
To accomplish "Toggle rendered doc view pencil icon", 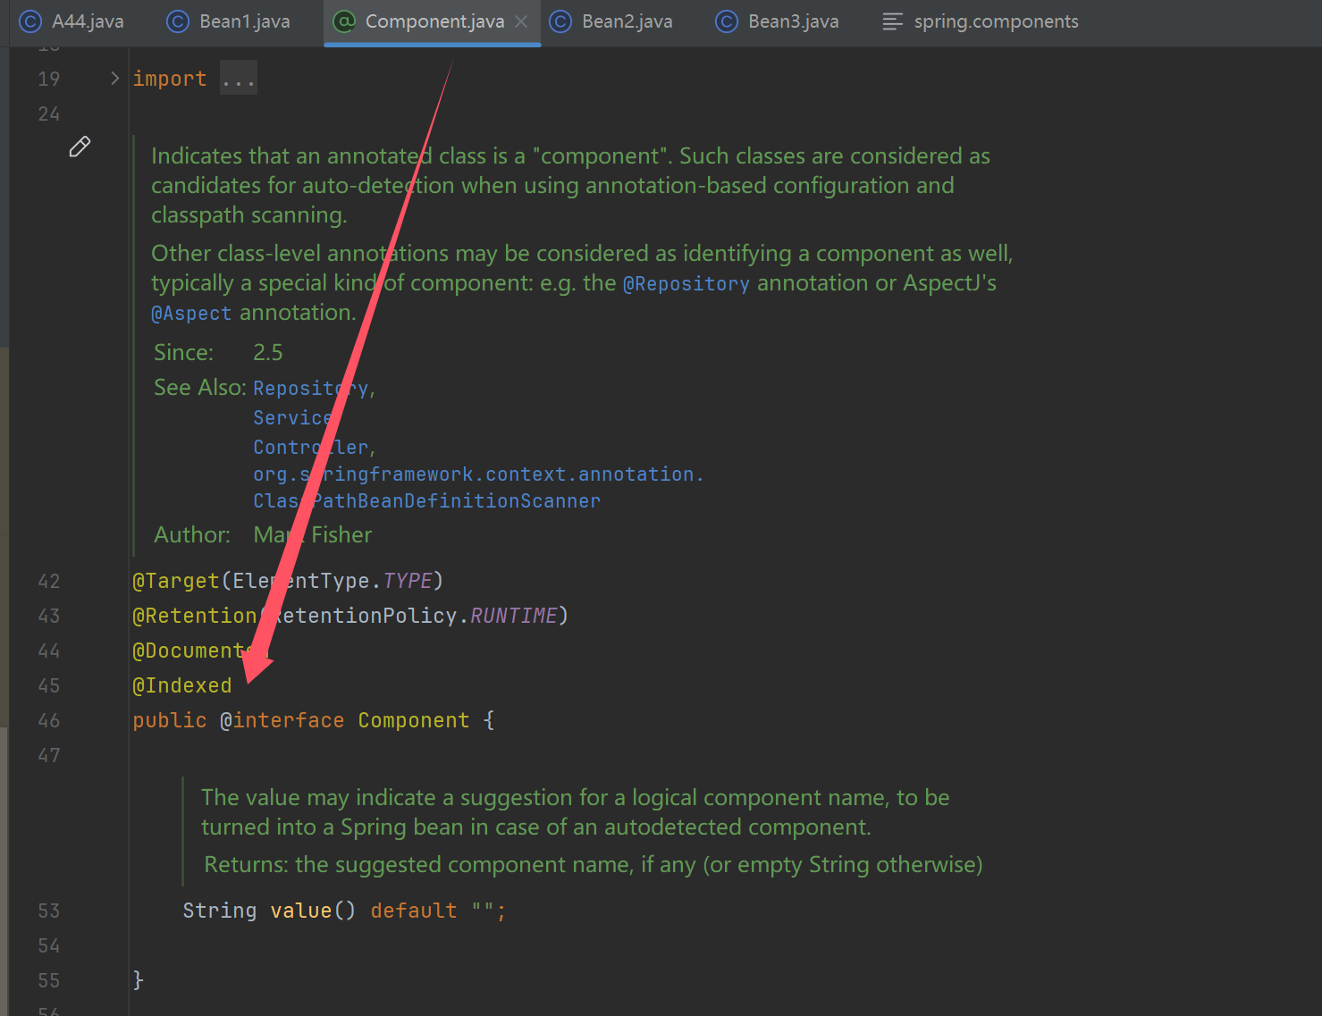I will (x=80, y=147).
